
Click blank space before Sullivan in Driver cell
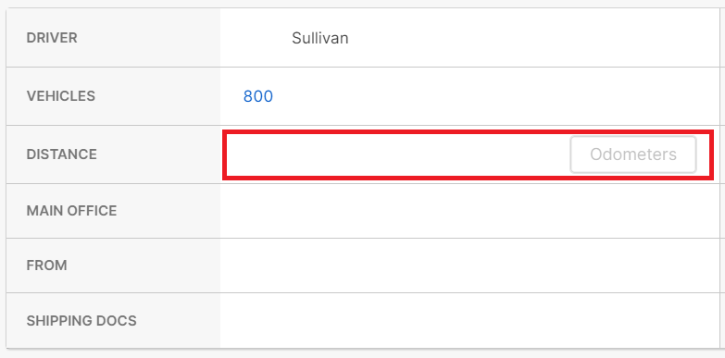[256, 38]
